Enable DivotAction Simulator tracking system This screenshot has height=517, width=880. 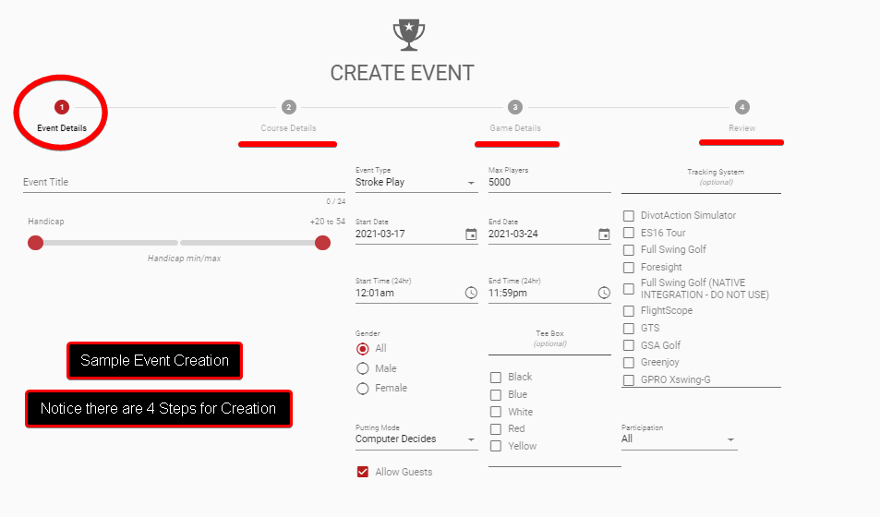coord(629,215)
